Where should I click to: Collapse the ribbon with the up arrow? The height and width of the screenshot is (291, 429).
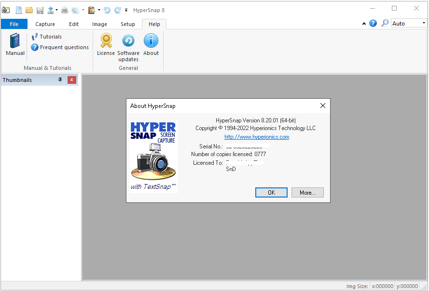[364, 24]
